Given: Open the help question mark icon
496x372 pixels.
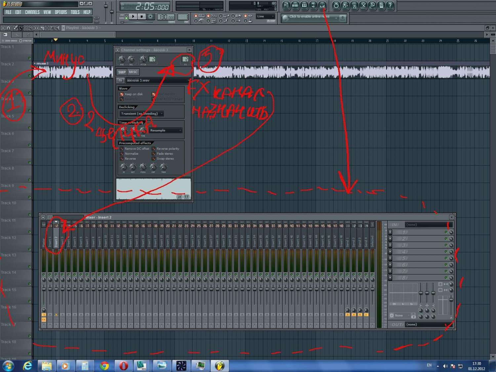Looking at the screenshot, I should [x=390, y=5].
